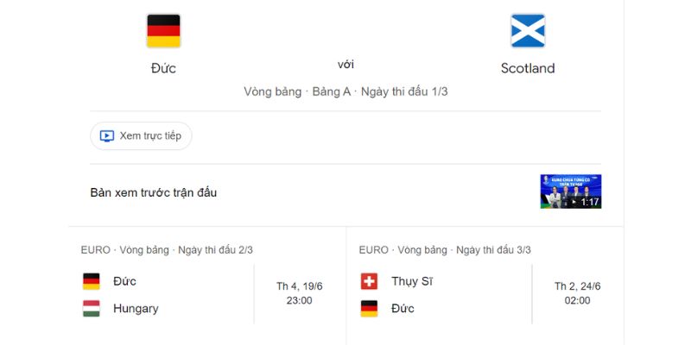
Task: Select the "Đức" name under the large flag
Action: tap(163, 68)
